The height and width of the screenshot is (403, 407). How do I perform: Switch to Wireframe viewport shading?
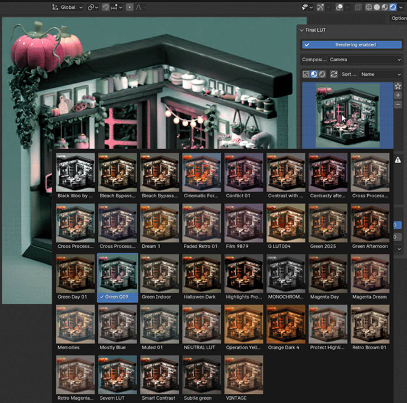367,7
